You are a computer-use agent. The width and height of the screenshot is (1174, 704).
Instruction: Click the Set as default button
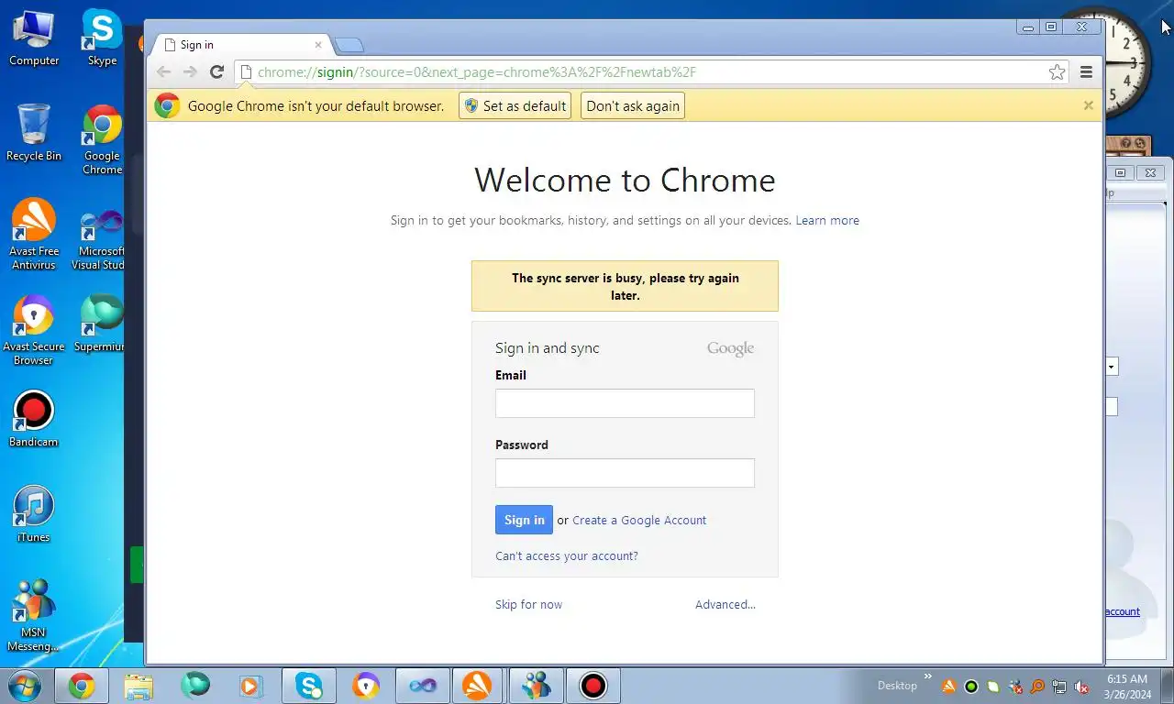(515, 105)
